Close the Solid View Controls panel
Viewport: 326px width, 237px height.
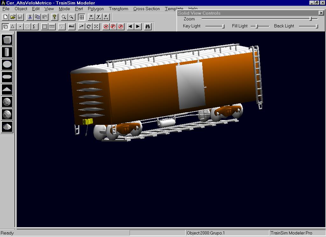[321, 13]
